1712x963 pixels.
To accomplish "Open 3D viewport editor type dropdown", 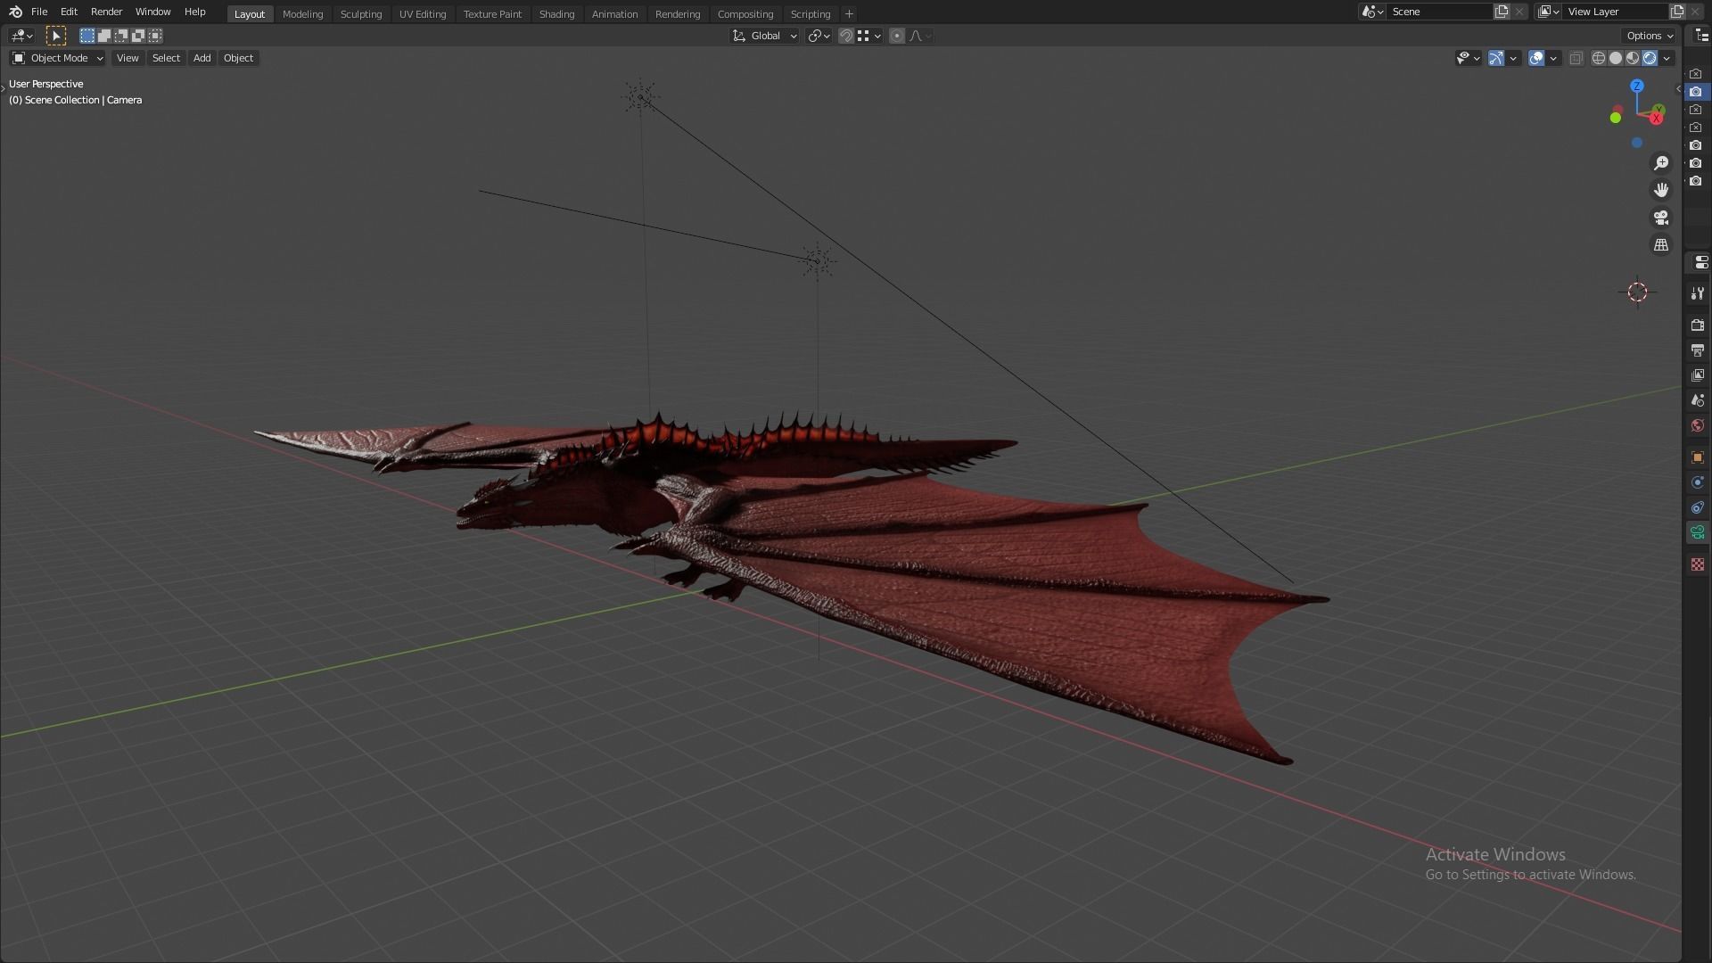I will tap(21, 36).
